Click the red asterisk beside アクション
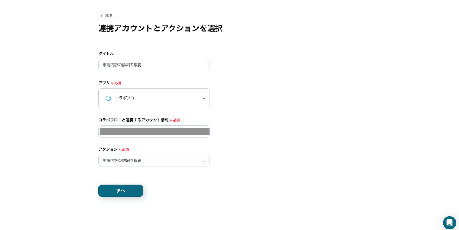Viewport: 459px width, 230px height. click(x=120, y=149)
